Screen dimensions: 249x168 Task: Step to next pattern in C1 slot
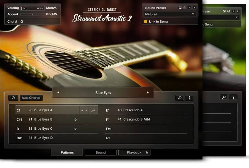(x=86, y=110)
